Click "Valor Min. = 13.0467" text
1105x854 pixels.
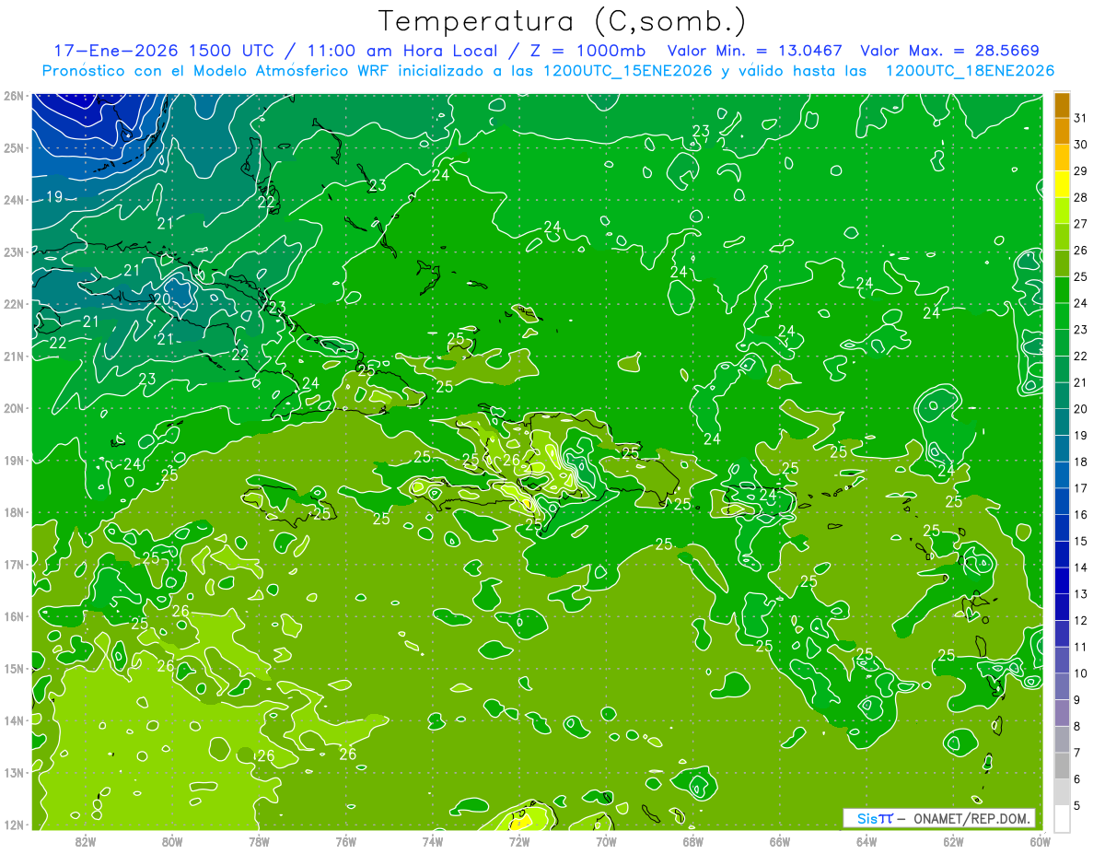click(755, 51)
